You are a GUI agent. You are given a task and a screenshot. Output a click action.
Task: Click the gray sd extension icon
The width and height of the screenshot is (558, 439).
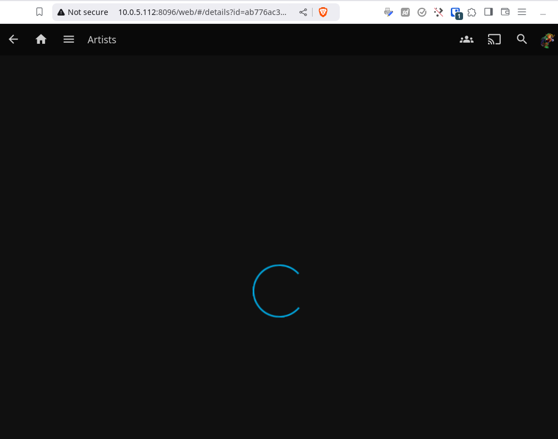[405, 12]
